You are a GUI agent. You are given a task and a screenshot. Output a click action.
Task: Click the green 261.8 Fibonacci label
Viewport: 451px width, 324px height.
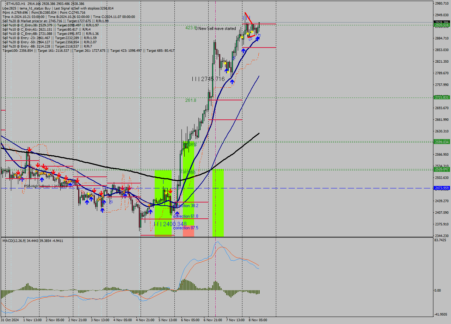click(191, 100)
